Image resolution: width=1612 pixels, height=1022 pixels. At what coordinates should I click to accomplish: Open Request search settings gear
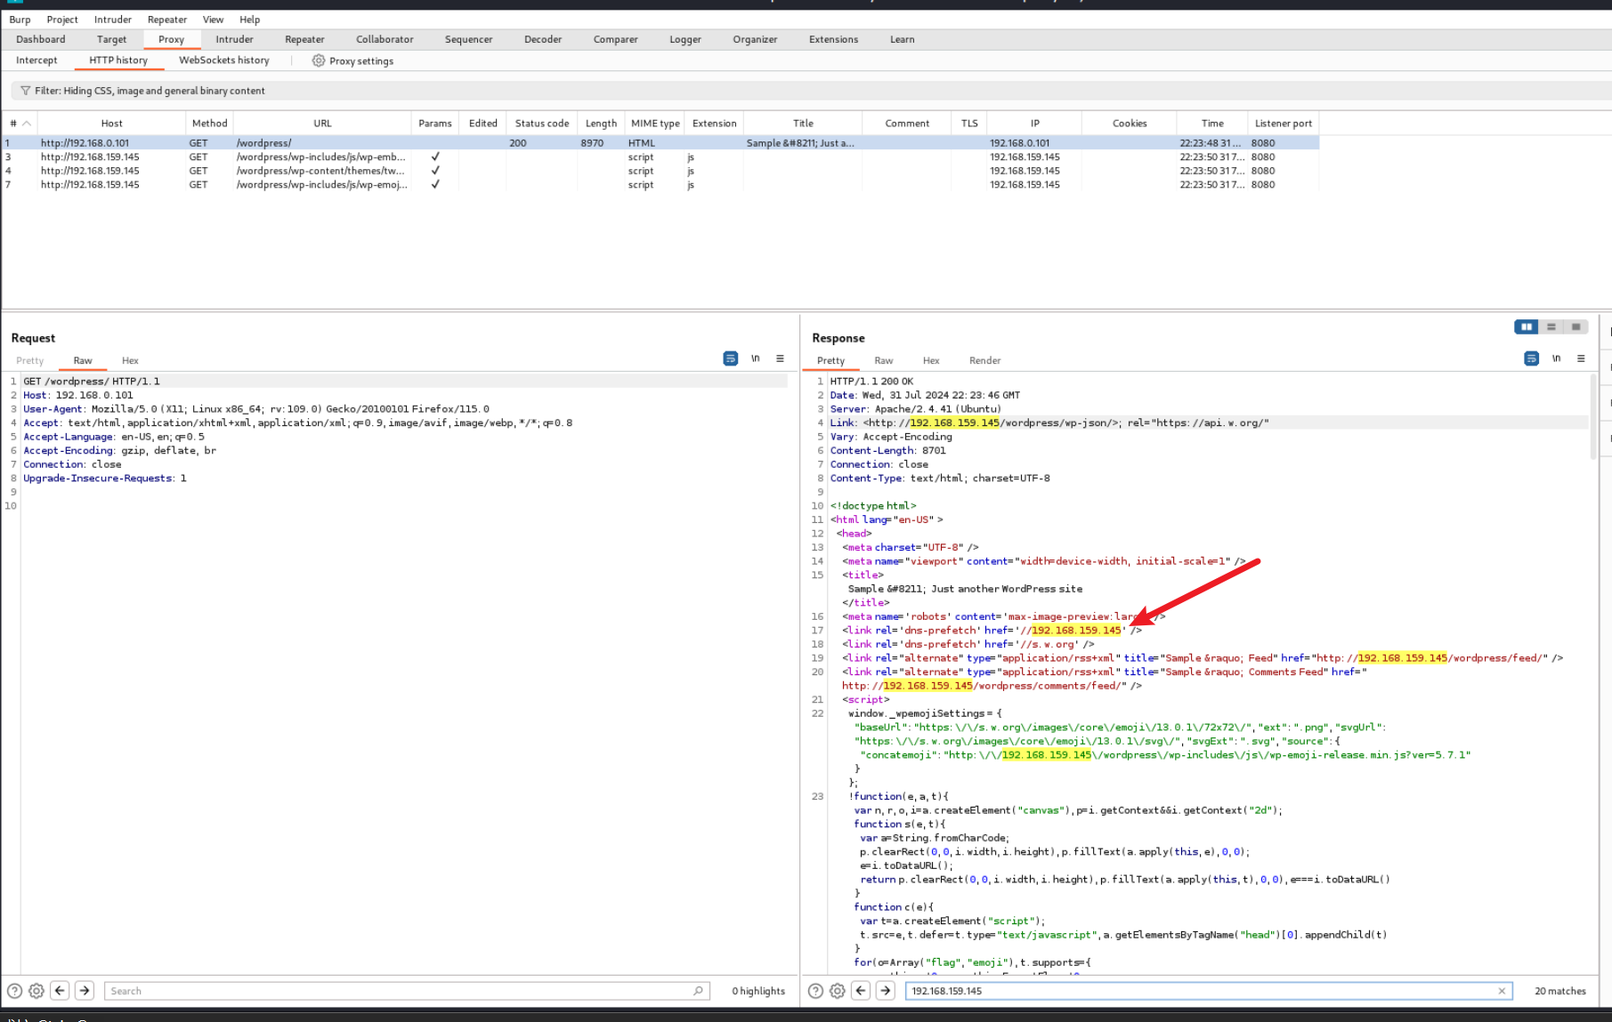[36, 991]
